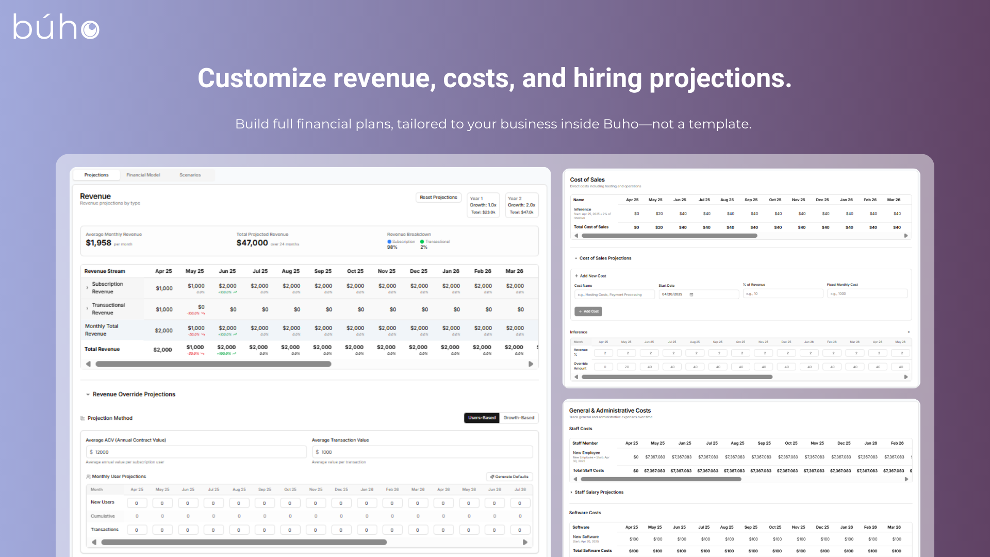Click the Start Date field
Viewport: 990px width, 557px height.
(x=698, y=294)
